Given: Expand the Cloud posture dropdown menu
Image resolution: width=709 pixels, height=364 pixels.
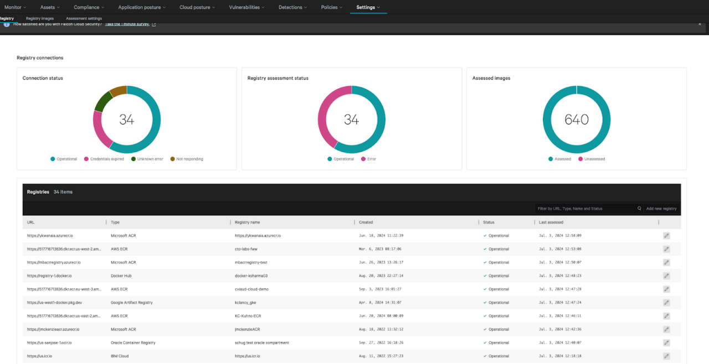Looking at the screenshot, I should coord(197,7).
